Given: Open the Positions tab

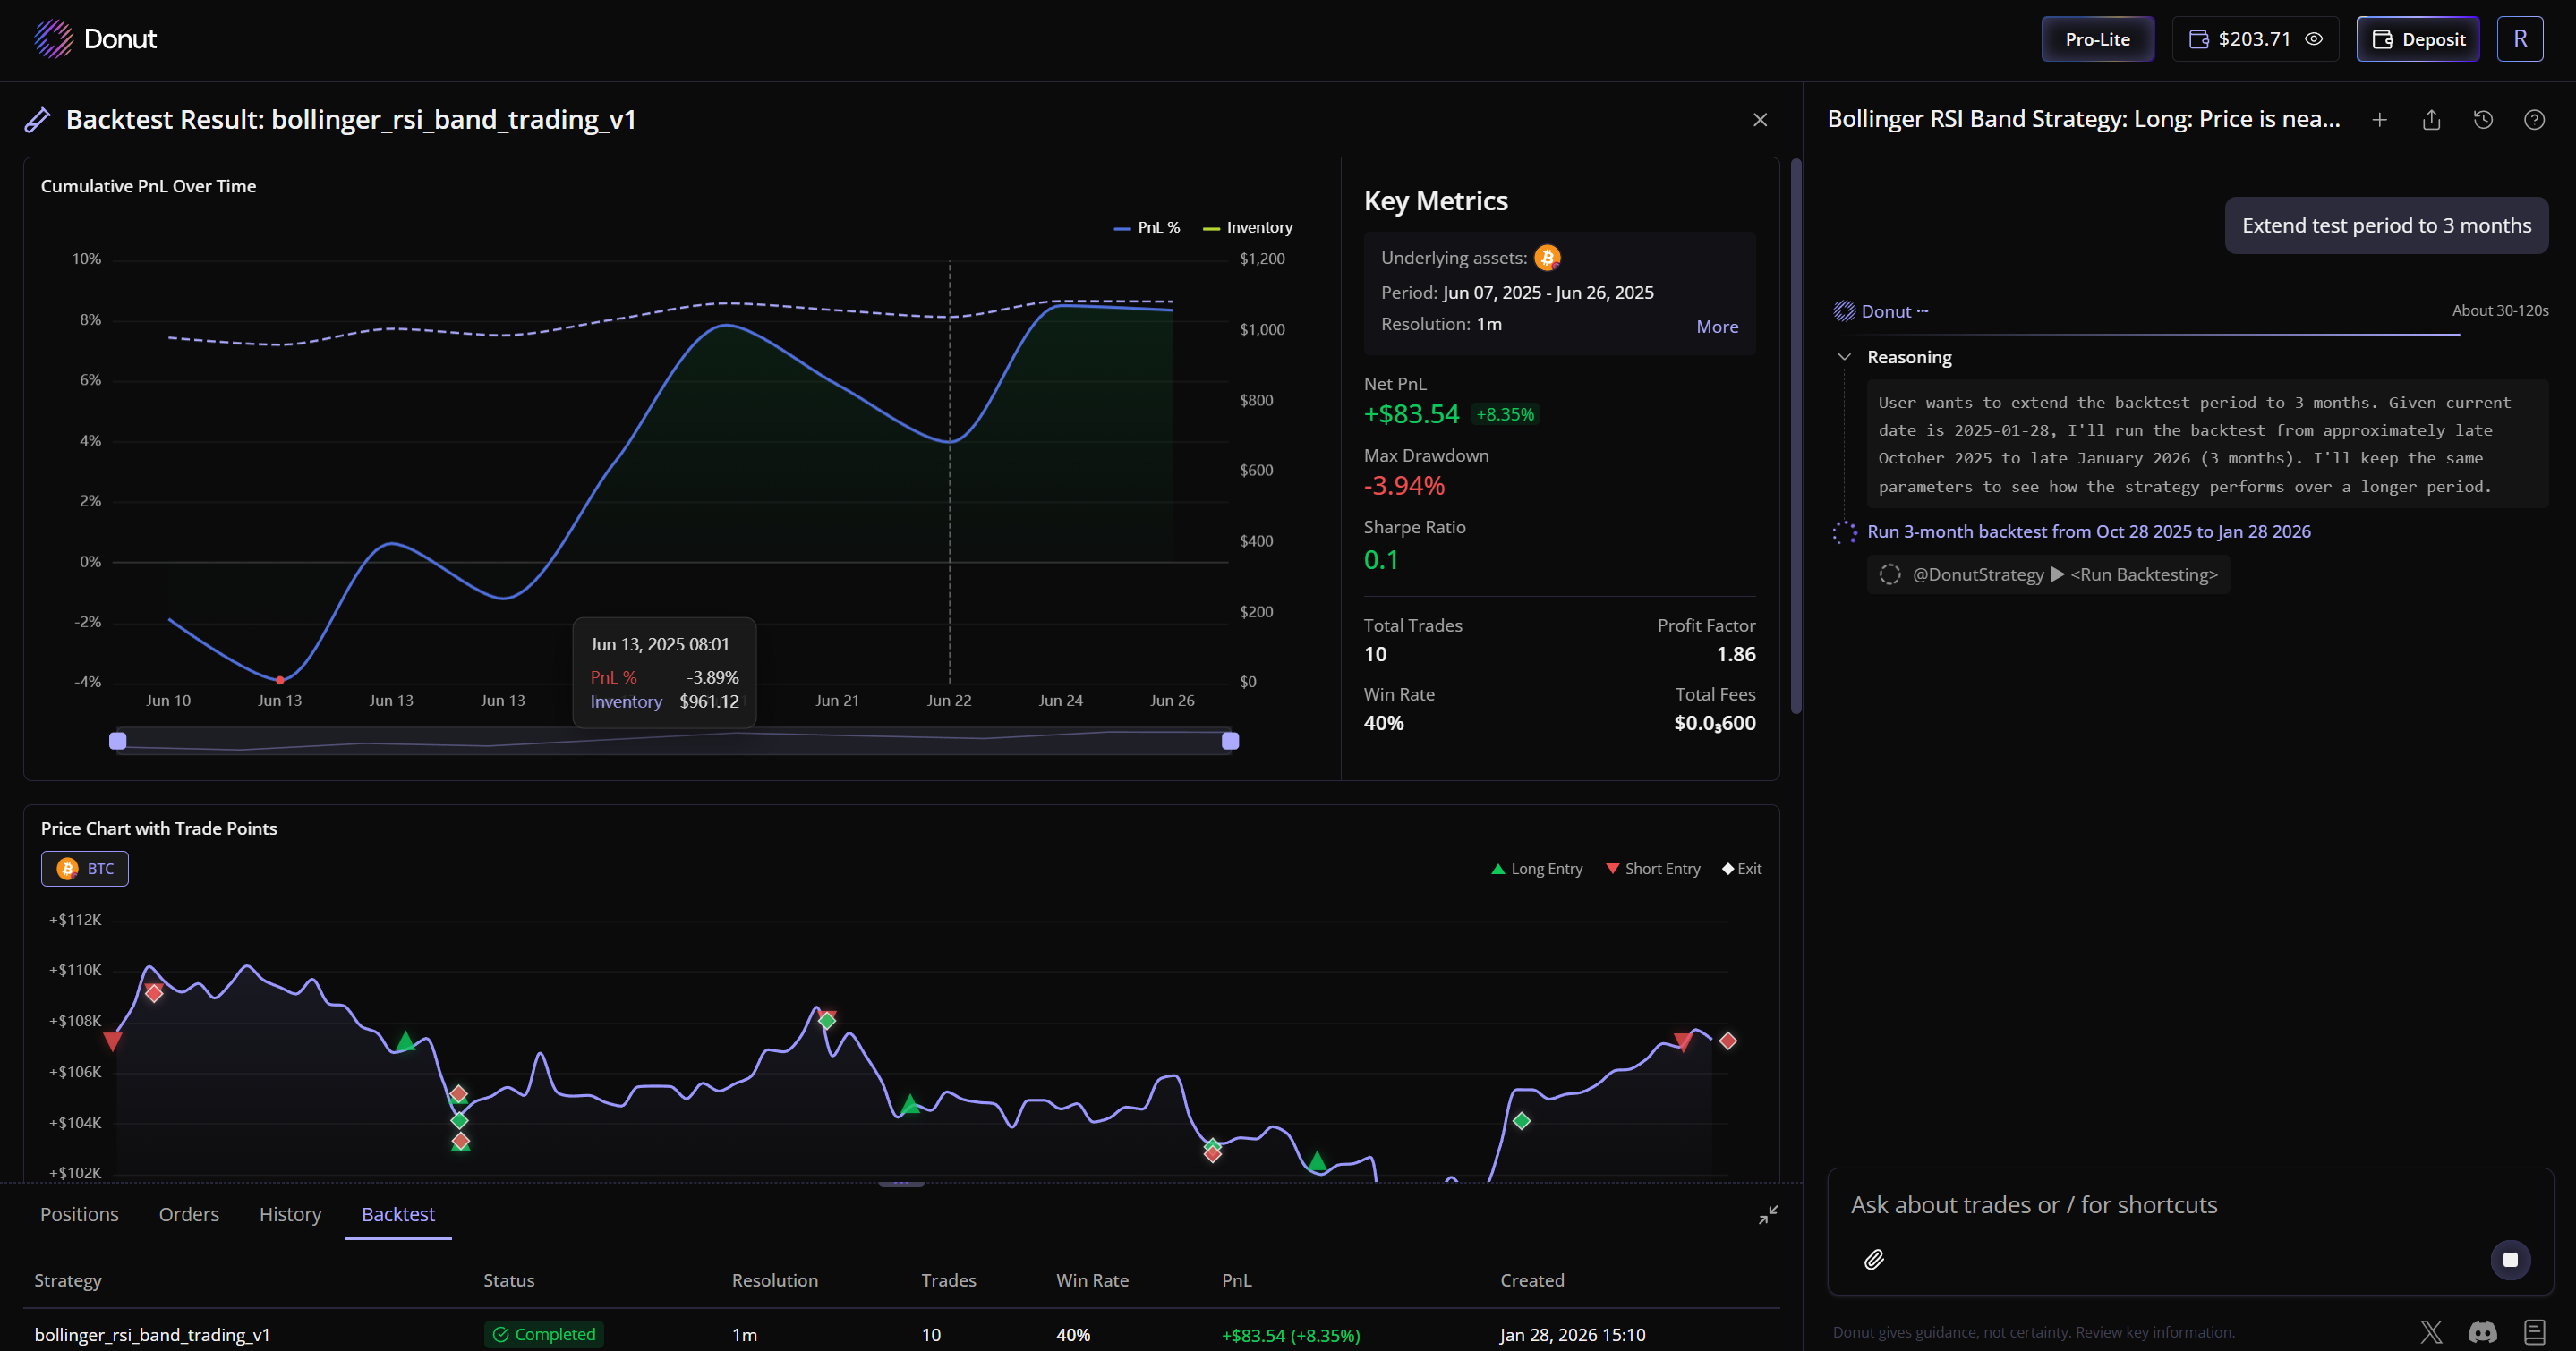Looking at the screenshot, I should point(79,1214).
